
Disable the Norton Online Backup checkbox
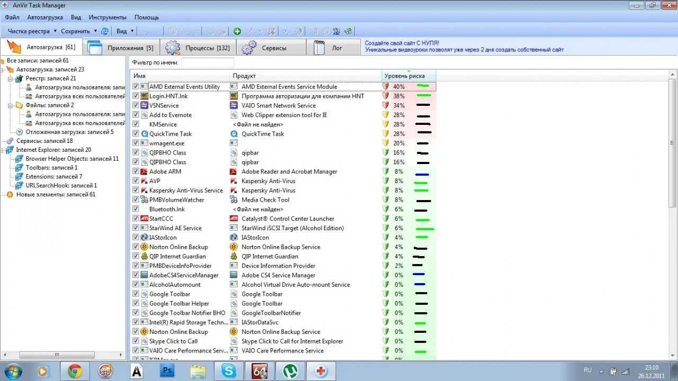click(x=136, y=247)
